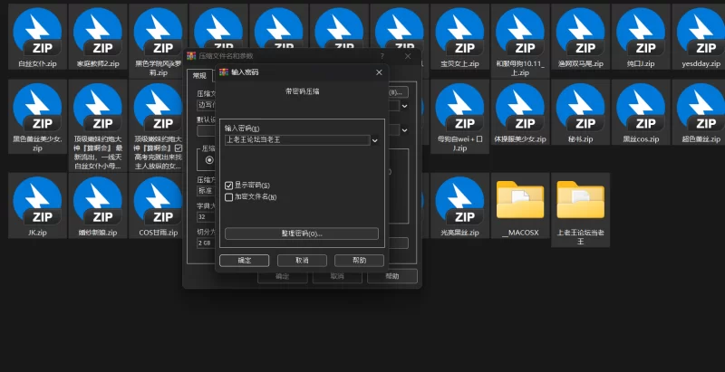Select the 超色黄丝.zip file icon

click(x=701, y=108)
